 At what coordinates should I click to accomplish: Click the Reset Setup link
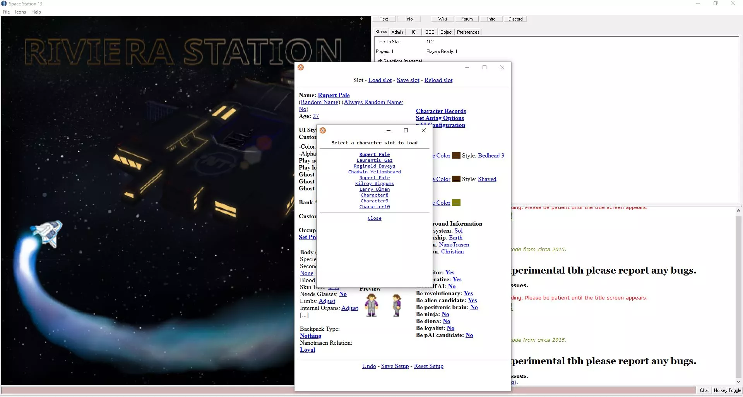[429, 366]
